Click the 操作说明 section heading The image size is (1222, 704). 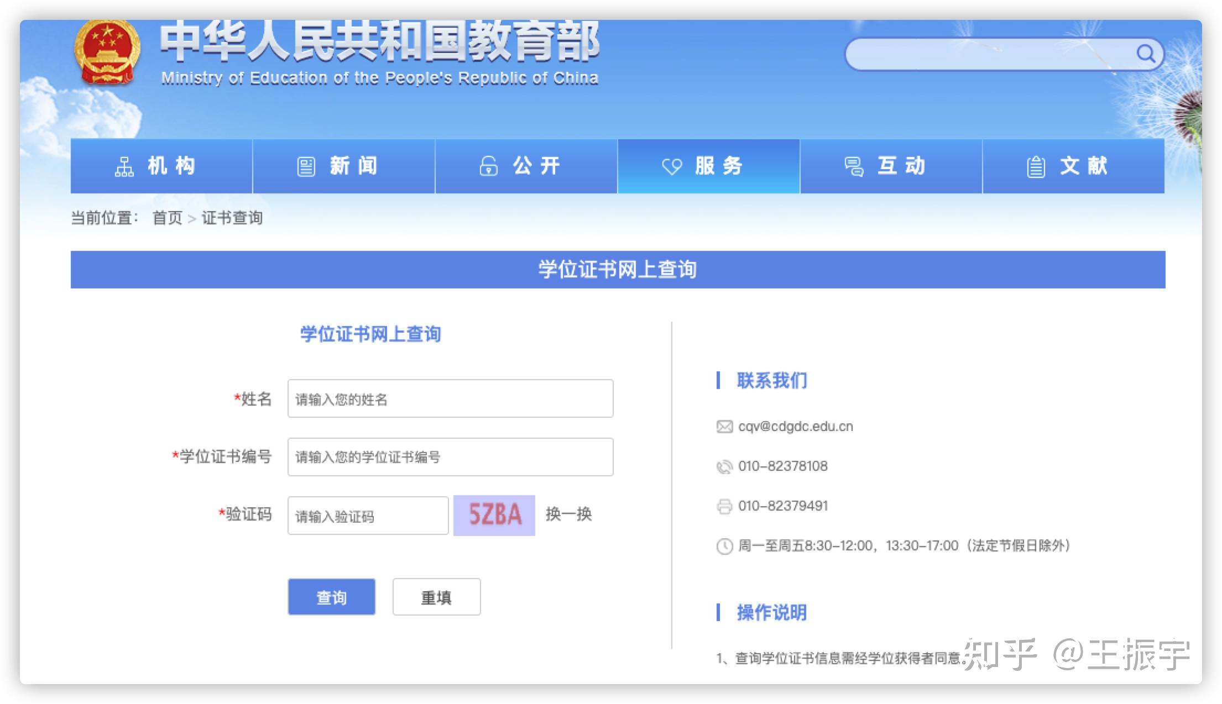[x=771, y=613]
